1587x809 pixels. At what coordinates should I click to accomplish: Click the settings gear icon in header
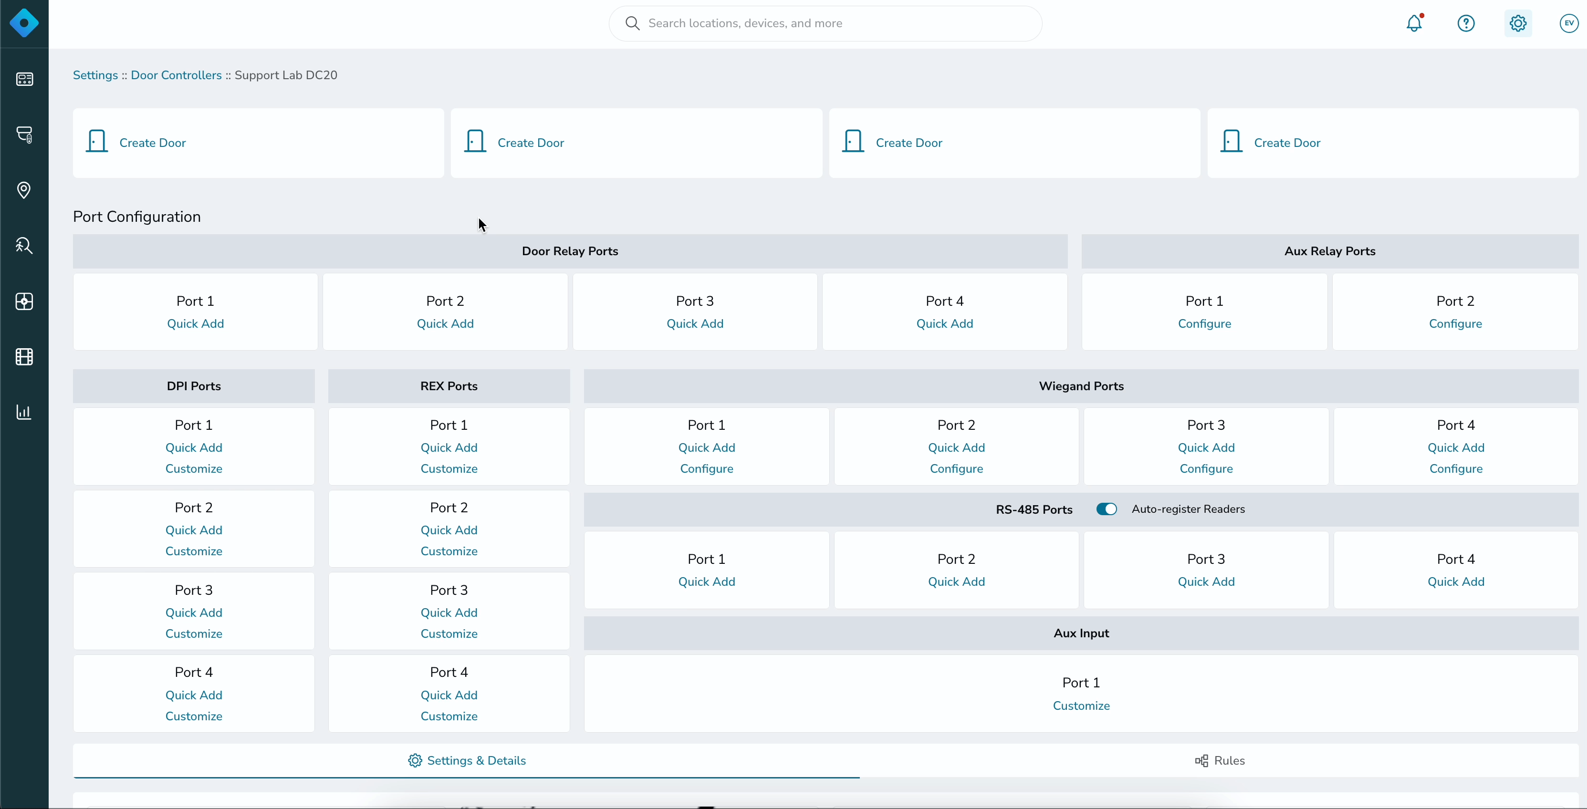pyautogui.click(x=1518, y=23)
